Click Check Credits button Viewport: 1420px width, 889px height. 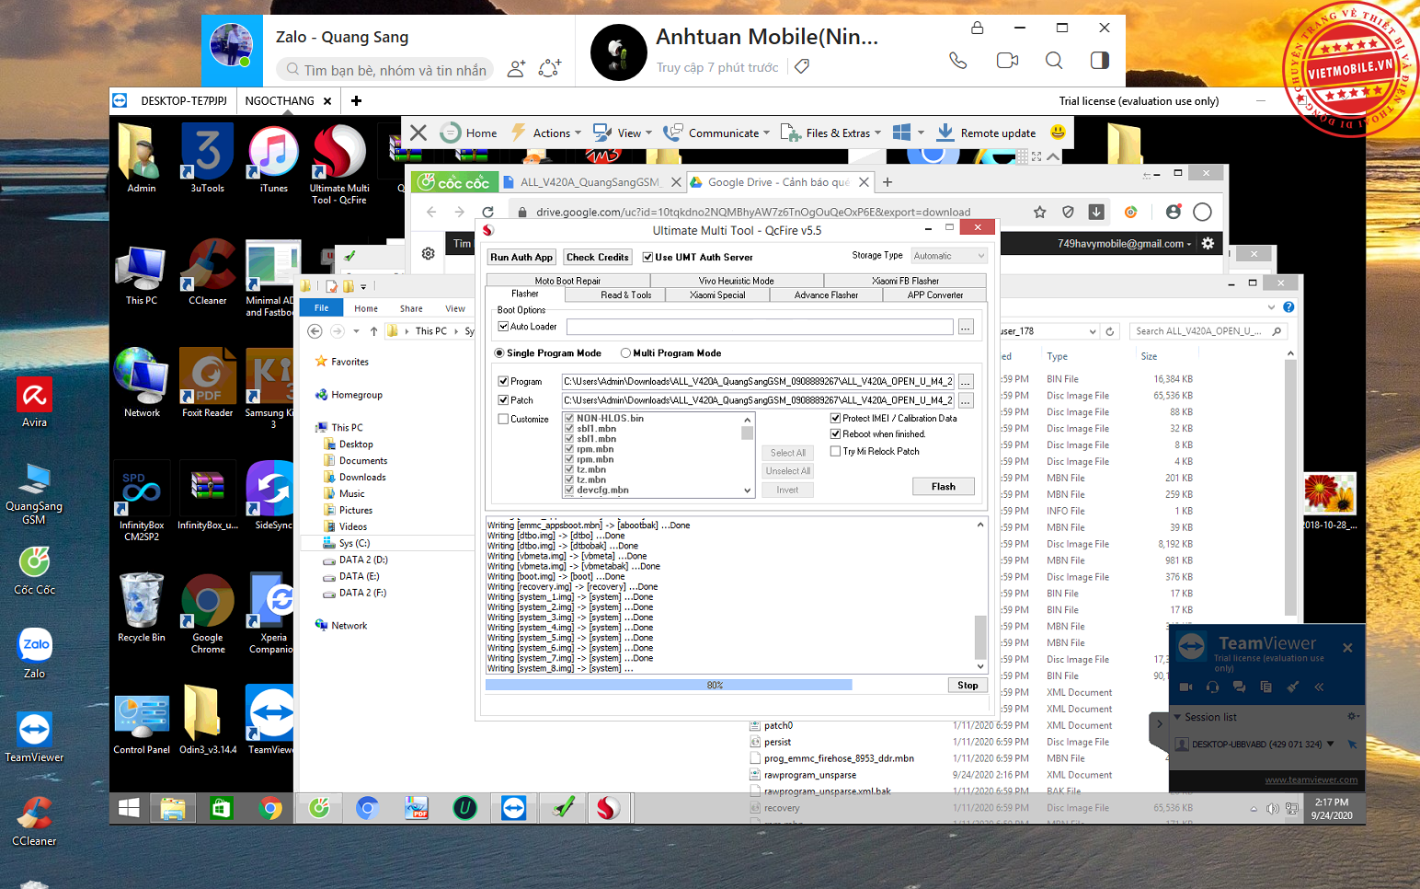tap(598, 257)
